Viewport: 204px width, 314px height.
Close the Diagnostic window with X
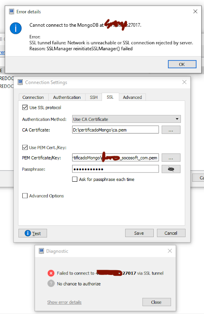pyautogui.click(x=170, y=251)
